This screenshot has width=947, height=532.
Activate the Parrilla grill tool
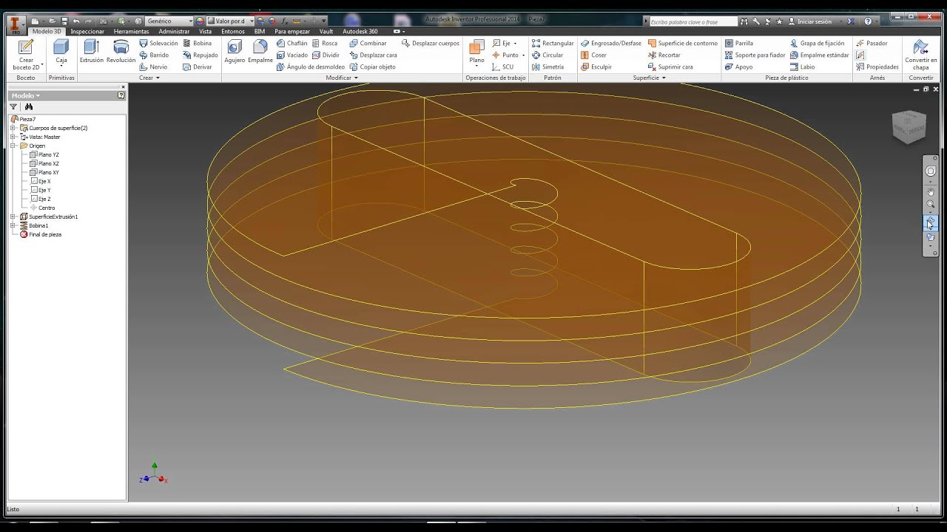739,43
